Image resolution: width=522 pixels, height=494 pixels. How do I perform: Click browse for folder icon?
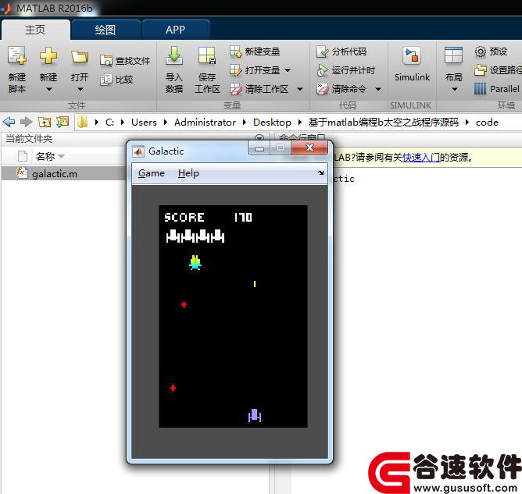63,122
